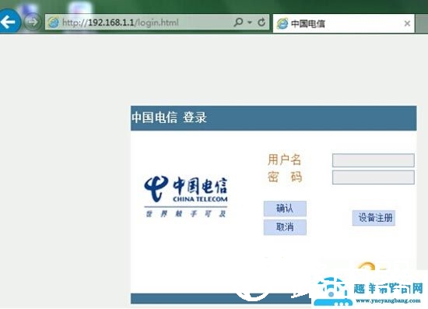Screen dimensions: 428x309
Task: Open the address bar dropdown arrow
Action: [x=250, y=22]
